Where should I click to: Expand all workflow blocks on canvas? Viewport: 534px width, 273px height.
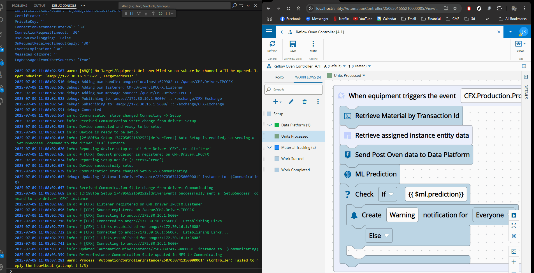click(x=514, y=226)
